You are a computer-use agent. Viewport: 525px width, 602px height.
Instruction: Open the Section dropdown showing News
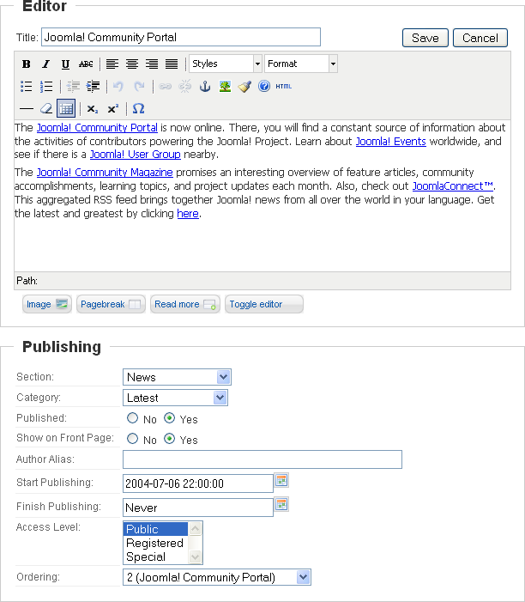click(x=178, y=377)
